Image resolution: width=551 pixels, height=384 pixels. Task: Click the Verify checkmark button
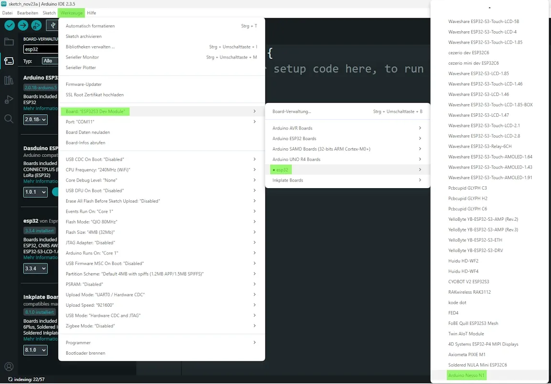(10, 25)
